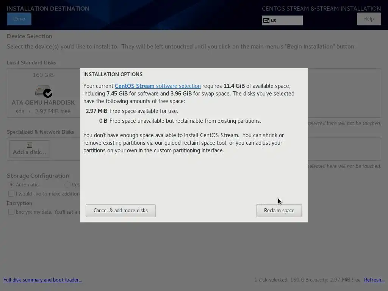The width and height of the screenshot is (388, 291).
Task: Select the ATA QEMU HARDDISK disk icon
Action: (x=44, y=92)
